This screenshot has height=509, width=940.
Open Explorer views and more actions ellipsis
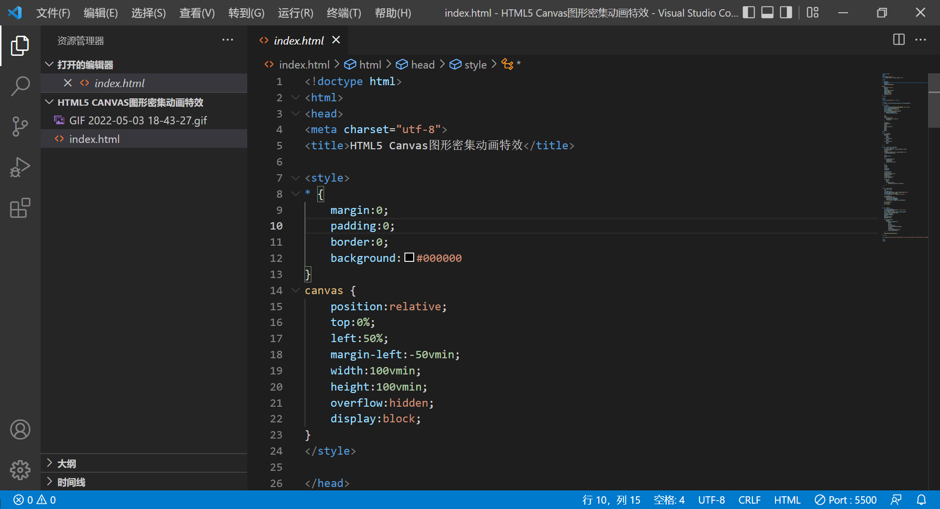point(228,40)
